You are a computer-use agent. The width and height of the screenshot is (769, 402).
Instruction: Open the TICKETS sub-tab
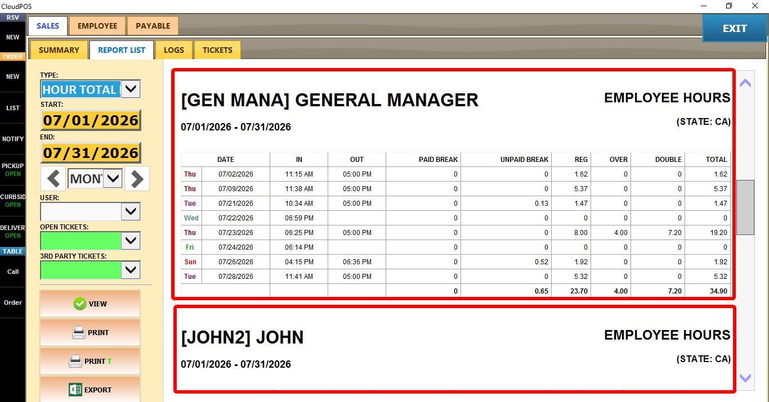[217, 50]
